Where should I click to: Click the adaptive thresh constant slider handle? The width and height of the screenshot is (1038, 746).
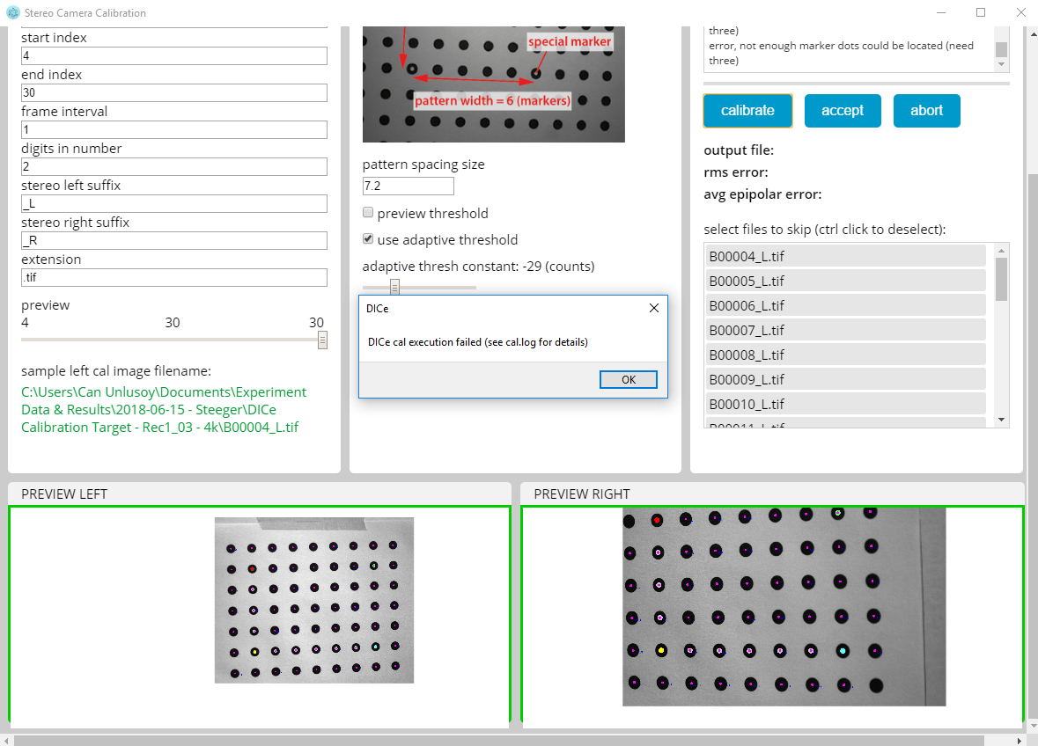(x=394, y=286)
